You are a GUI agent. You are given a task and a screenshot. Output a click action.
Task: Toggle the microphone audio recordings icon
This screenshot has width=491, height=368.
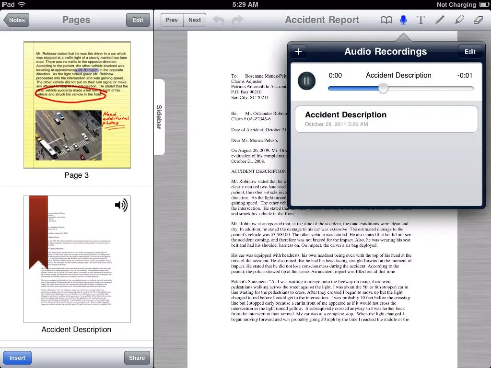pos(403,20)
